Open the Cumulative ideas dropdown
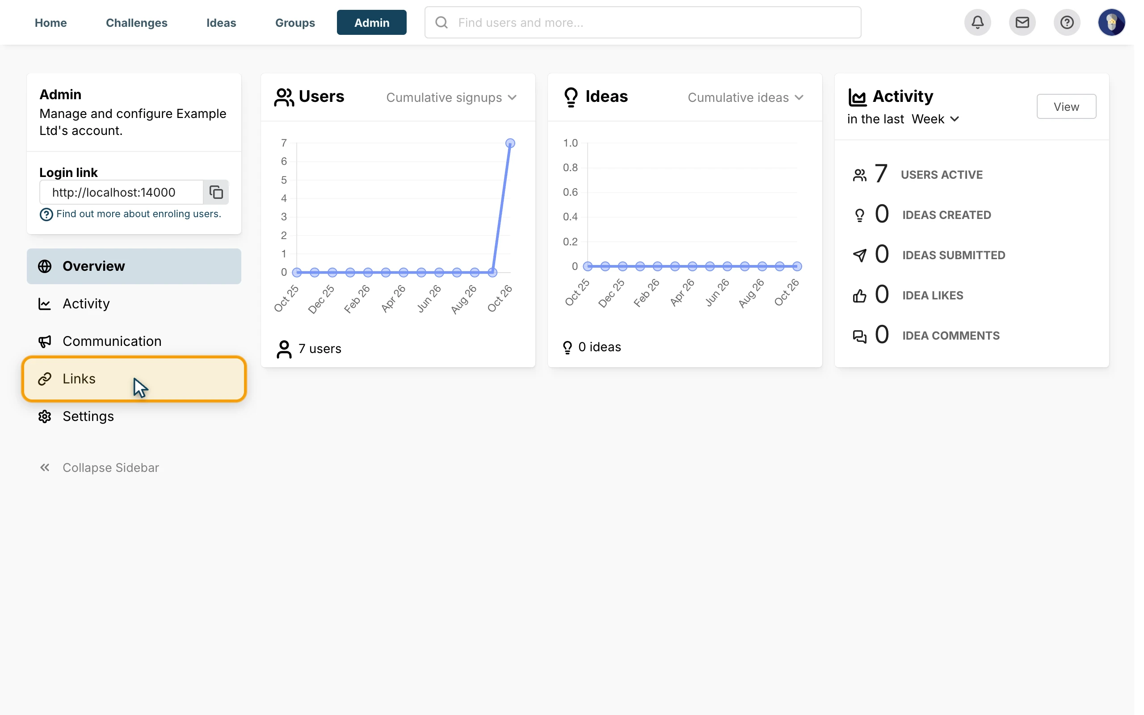Image resolution: width=1144 pixels, height=715 pixels. [745, 97]
